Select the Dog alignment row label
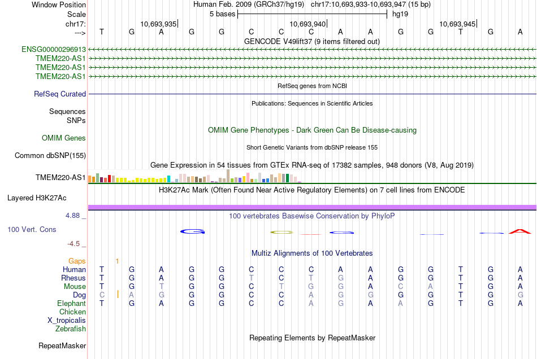This screenshot has width=537, height=359. pos(79,295)
